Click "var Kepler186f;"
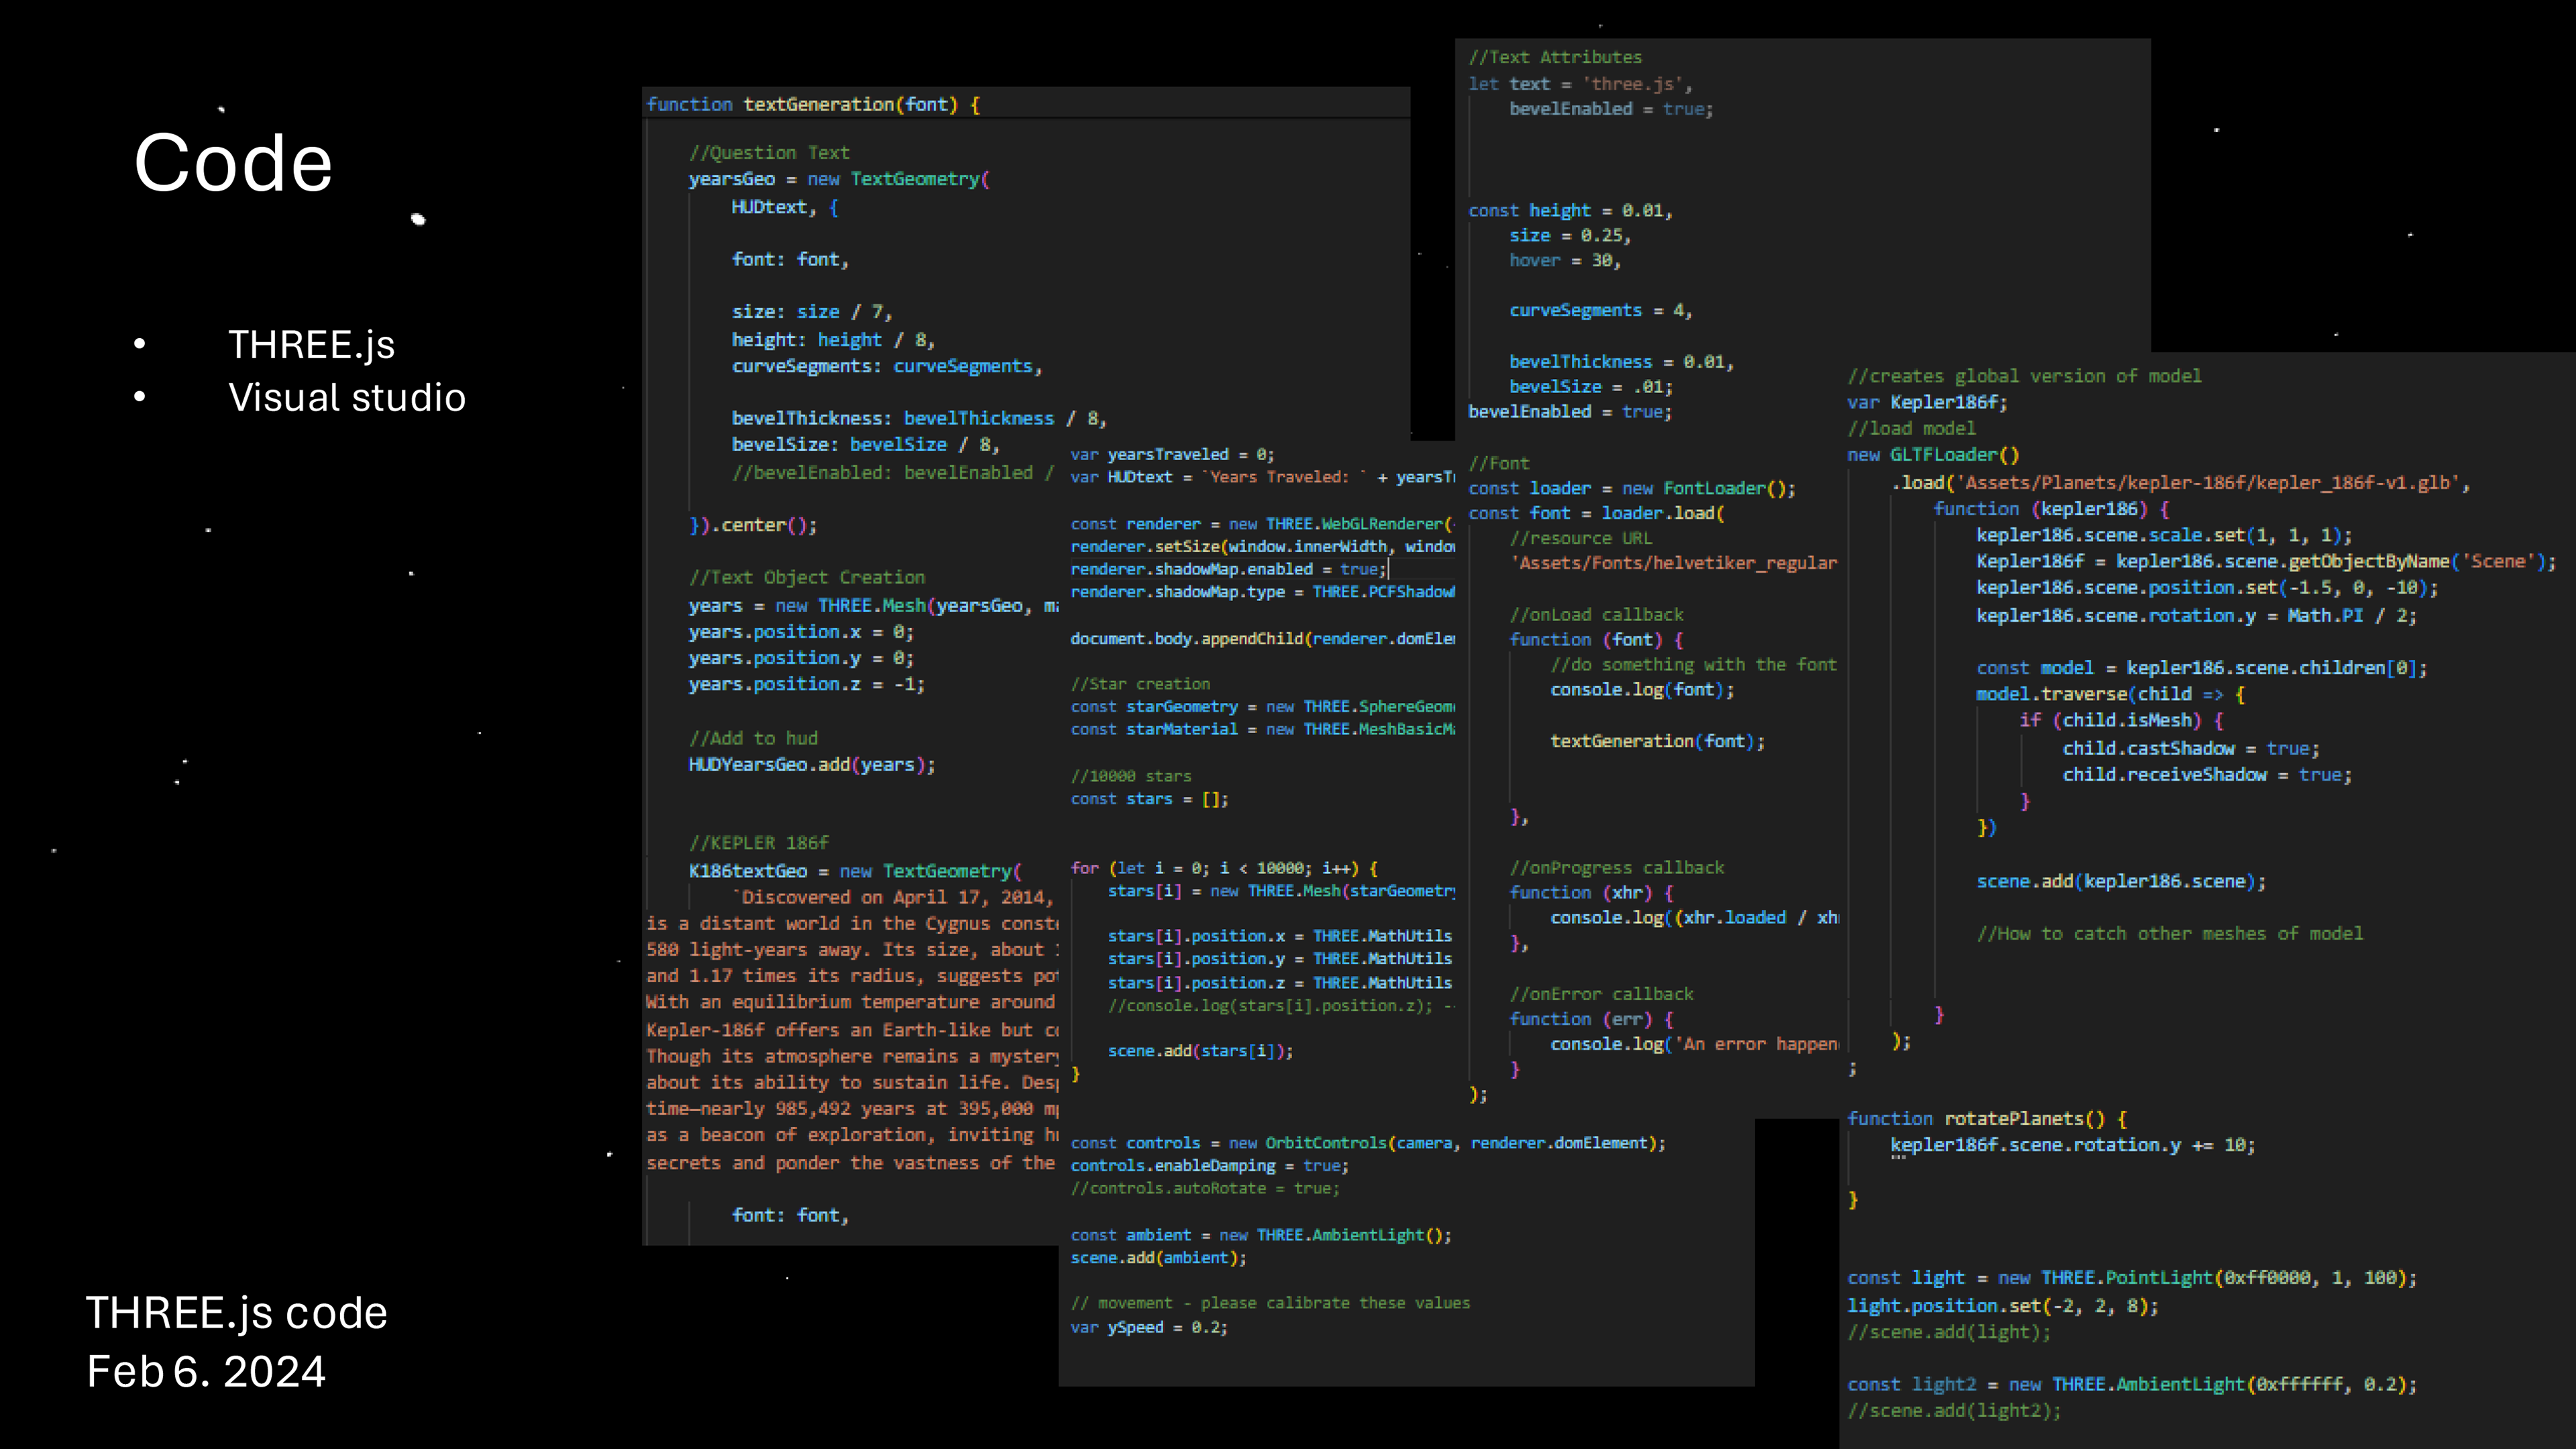The image size is (2576, 1449). (1928, 402)
